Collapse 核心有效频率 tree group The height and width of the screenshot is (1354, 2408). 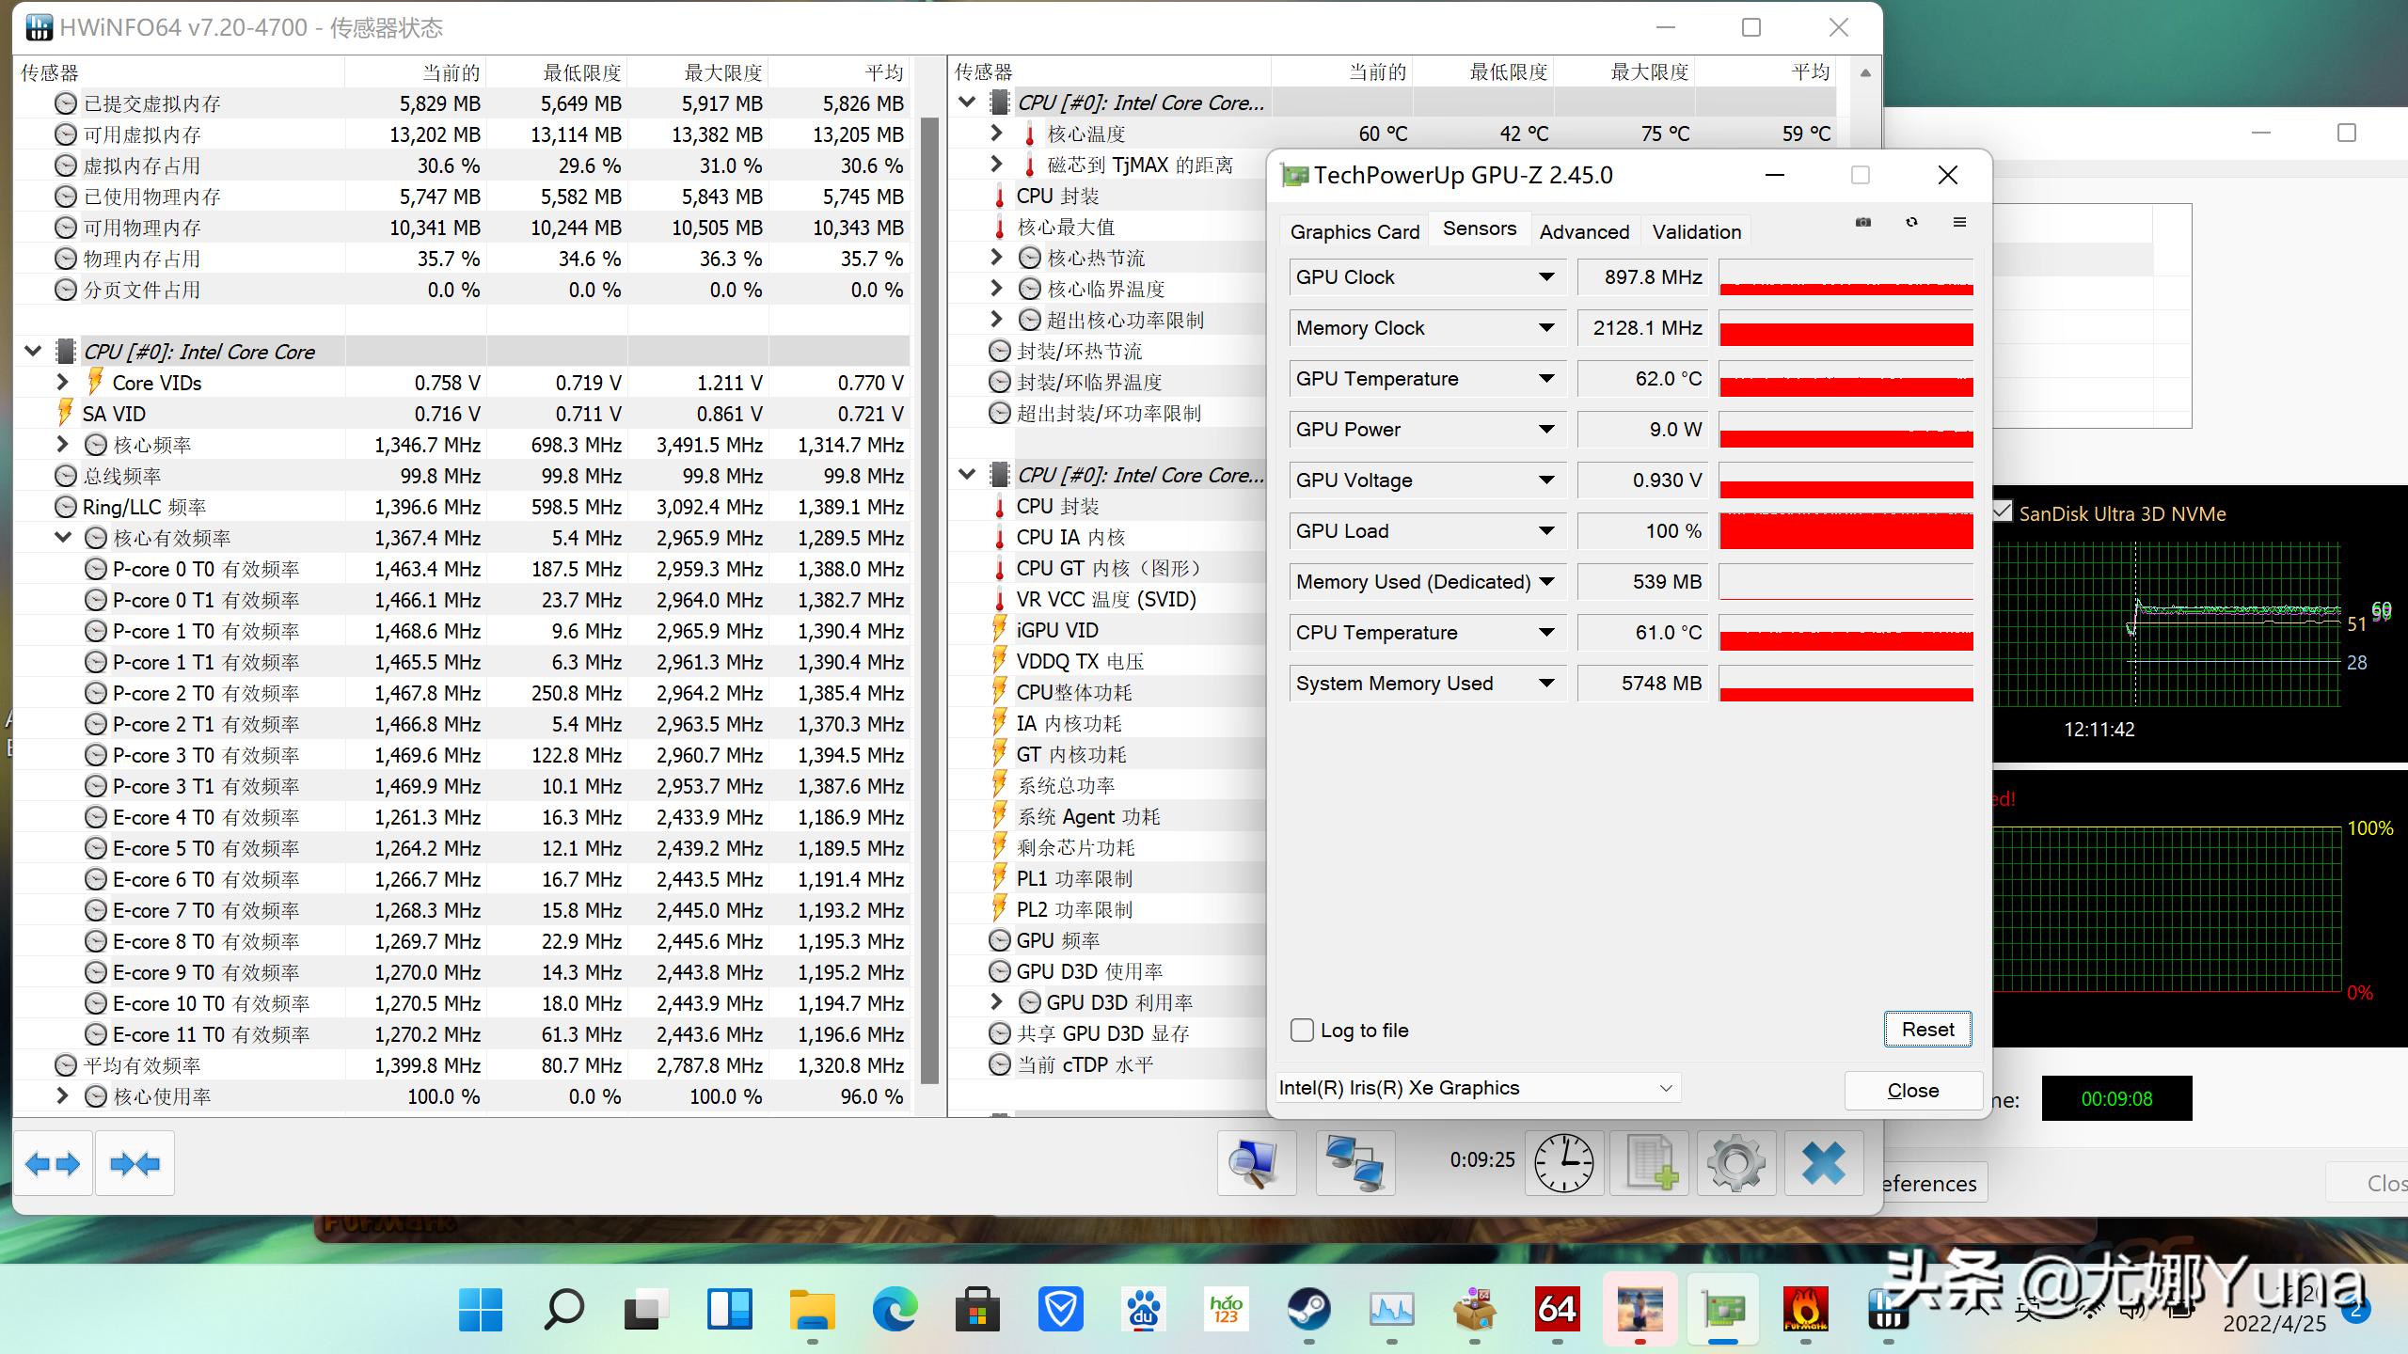point(62,538)
